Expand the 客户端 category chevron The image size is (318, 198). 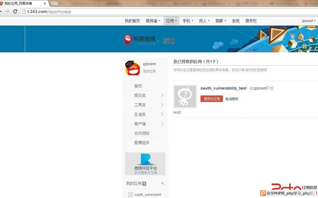162,124
